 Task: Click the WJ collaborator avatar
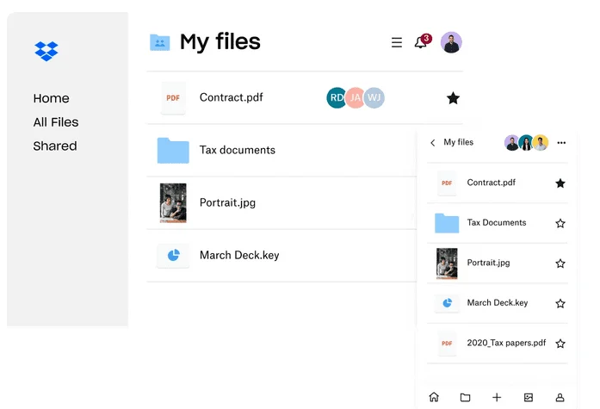tap(374, 97)
